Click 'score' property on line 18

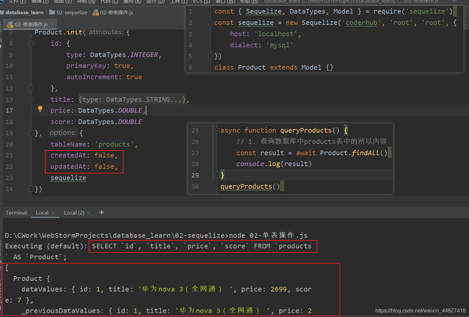pos(60,122)
